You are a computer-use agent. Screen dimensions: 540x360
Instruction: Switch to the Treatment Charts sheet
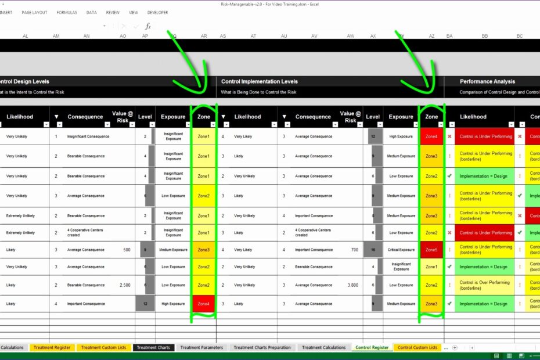(x=154, y=347)
